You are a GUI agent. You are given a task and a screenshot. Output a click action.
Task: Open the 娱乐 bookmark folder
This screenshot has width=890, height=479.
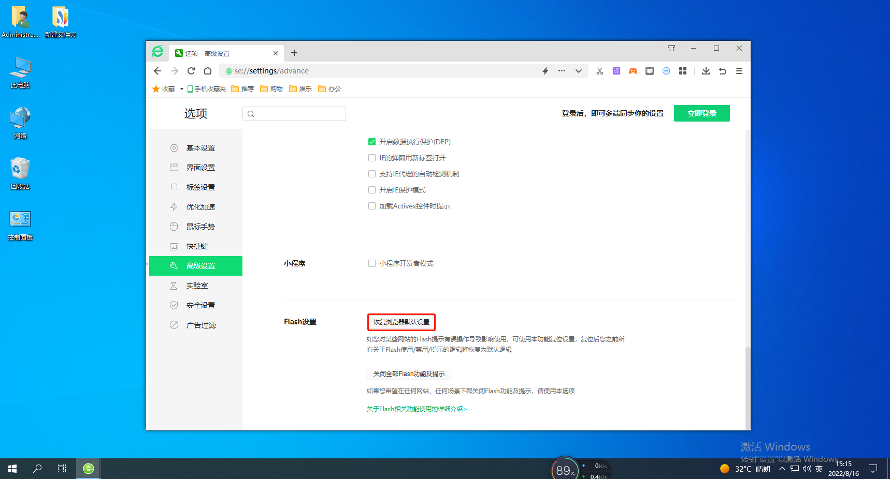coord(300,89)
